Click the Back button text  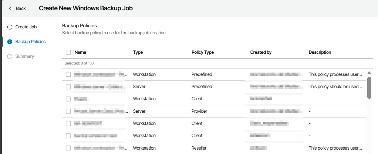pyautogui.click(x=21, y=8)
